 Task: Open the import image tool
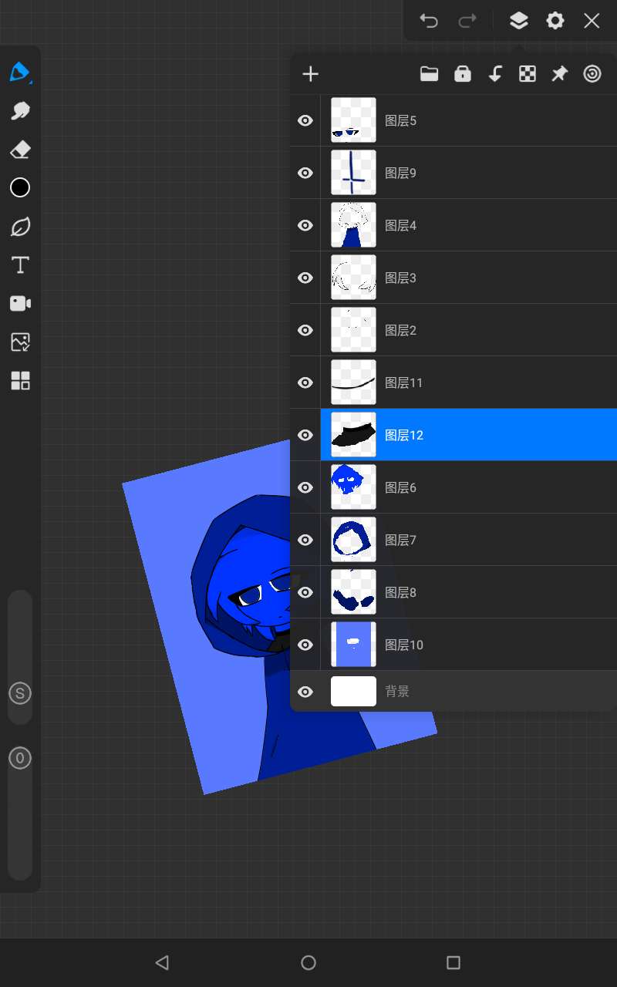(20, 342)
